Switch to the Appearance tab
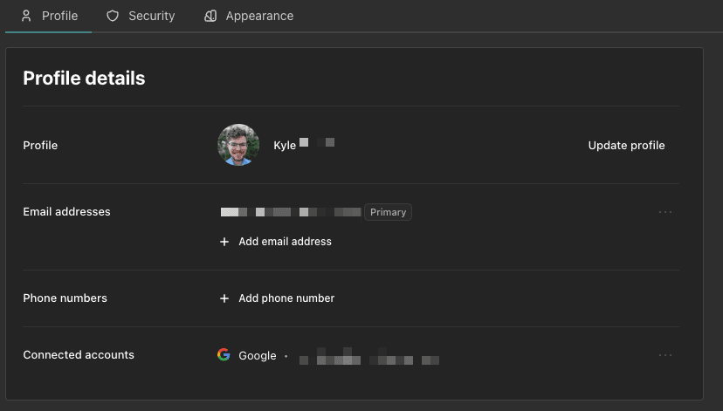This screenshot has height=411, width=723. (259, 16)
